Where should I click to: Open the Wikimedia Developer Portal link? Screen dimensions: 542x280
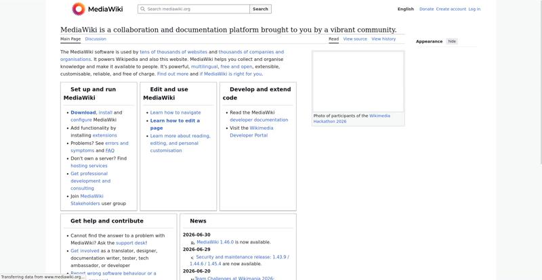[251, 131]
